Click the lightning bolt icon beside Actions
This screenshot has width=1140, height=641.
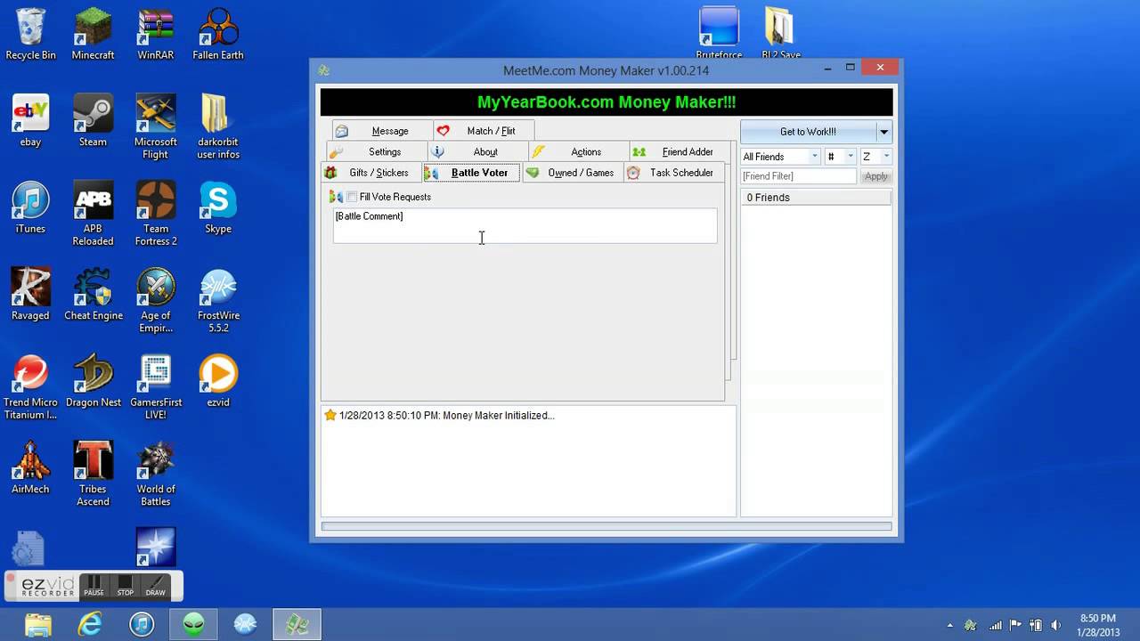[538, 151]
